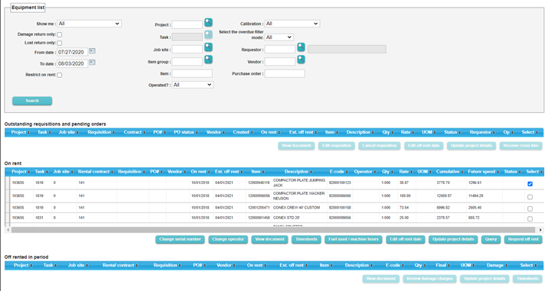
Task: Sort Off rented table by Damage column
Action: pos(497,265)
